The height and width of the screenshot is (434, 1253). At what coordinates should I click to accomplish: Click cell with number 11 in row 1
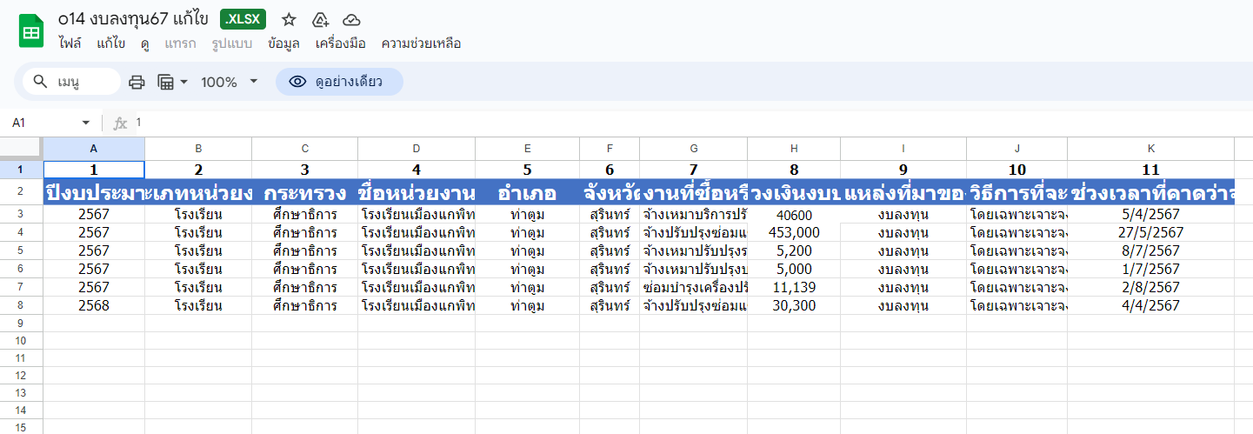pos(1151,170)
